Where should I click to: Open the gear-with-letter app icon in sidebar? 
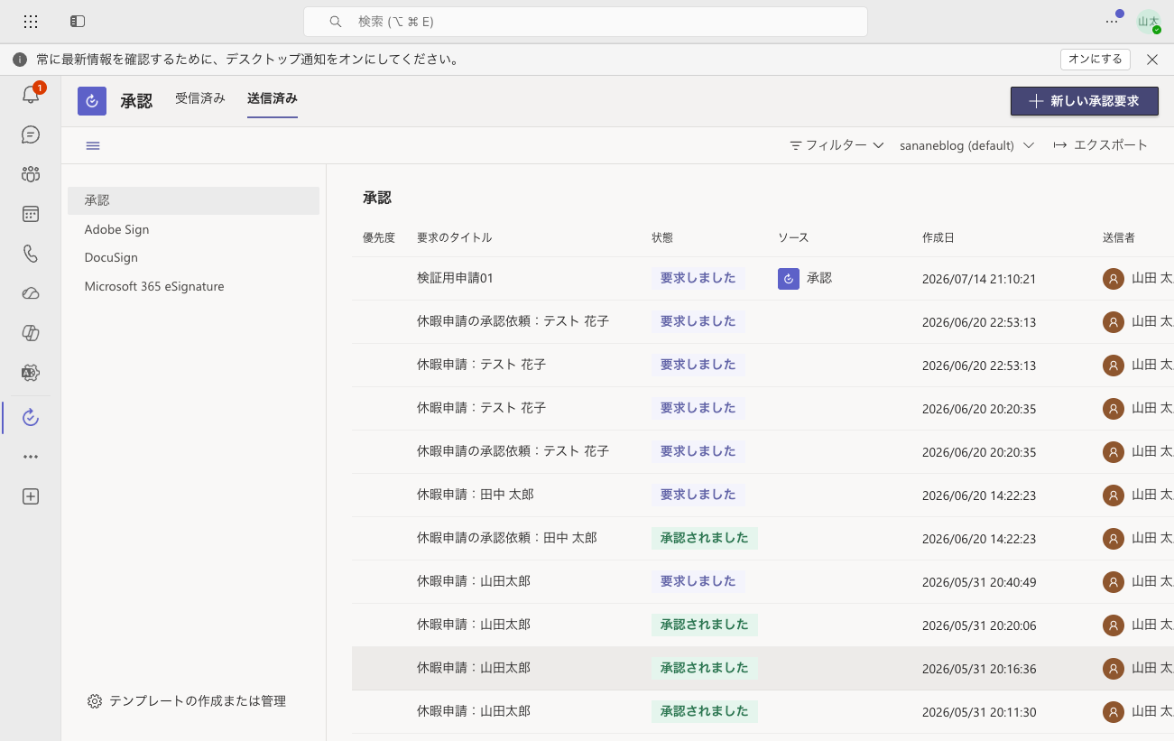coord(31,373)
